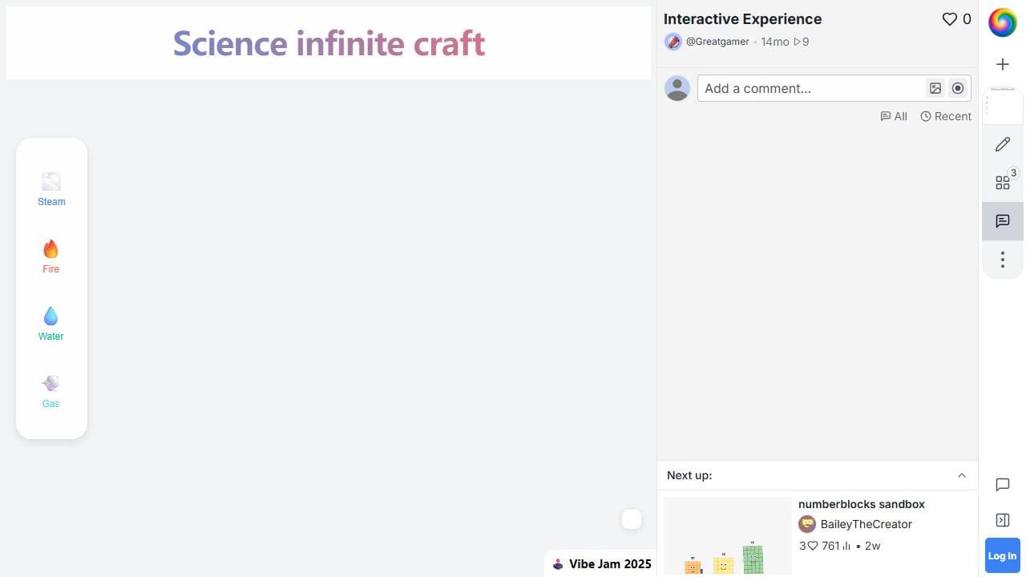Click the Science infinite craft title
1026x577 pixels.
point(329,43)
